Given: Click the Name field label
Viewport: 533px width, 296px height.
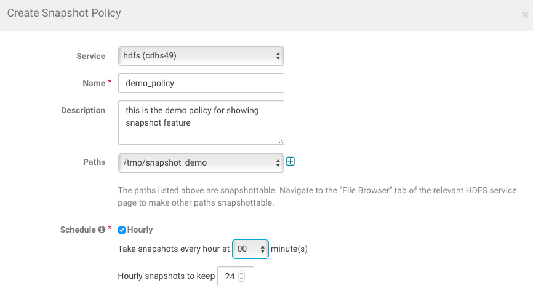Looking at the screenshot, I should click(94, 83).
